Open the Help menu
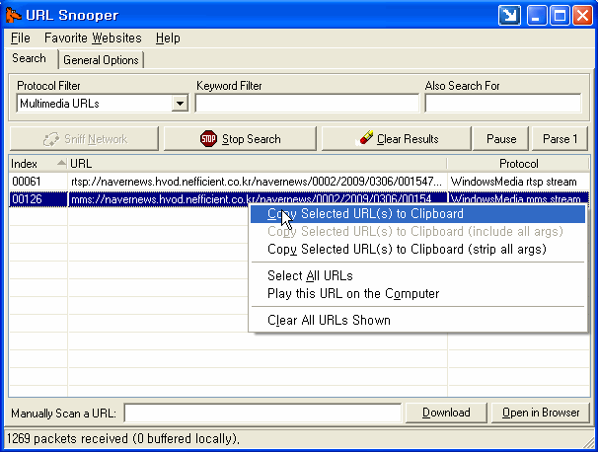This screenshot has width=598, height=452. click(168, 38)
